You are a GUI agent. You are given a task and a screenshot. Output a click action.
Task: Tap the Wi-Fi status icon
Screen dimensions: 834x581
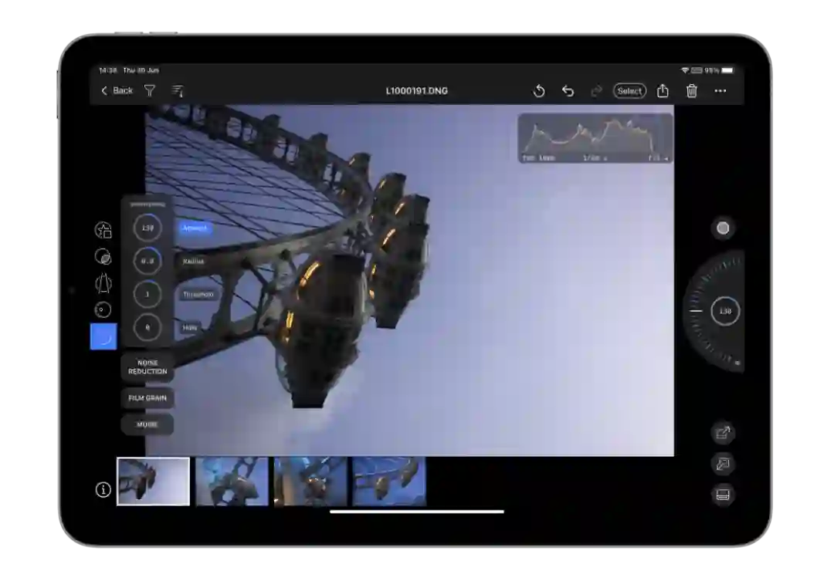[x=685, y=70]
